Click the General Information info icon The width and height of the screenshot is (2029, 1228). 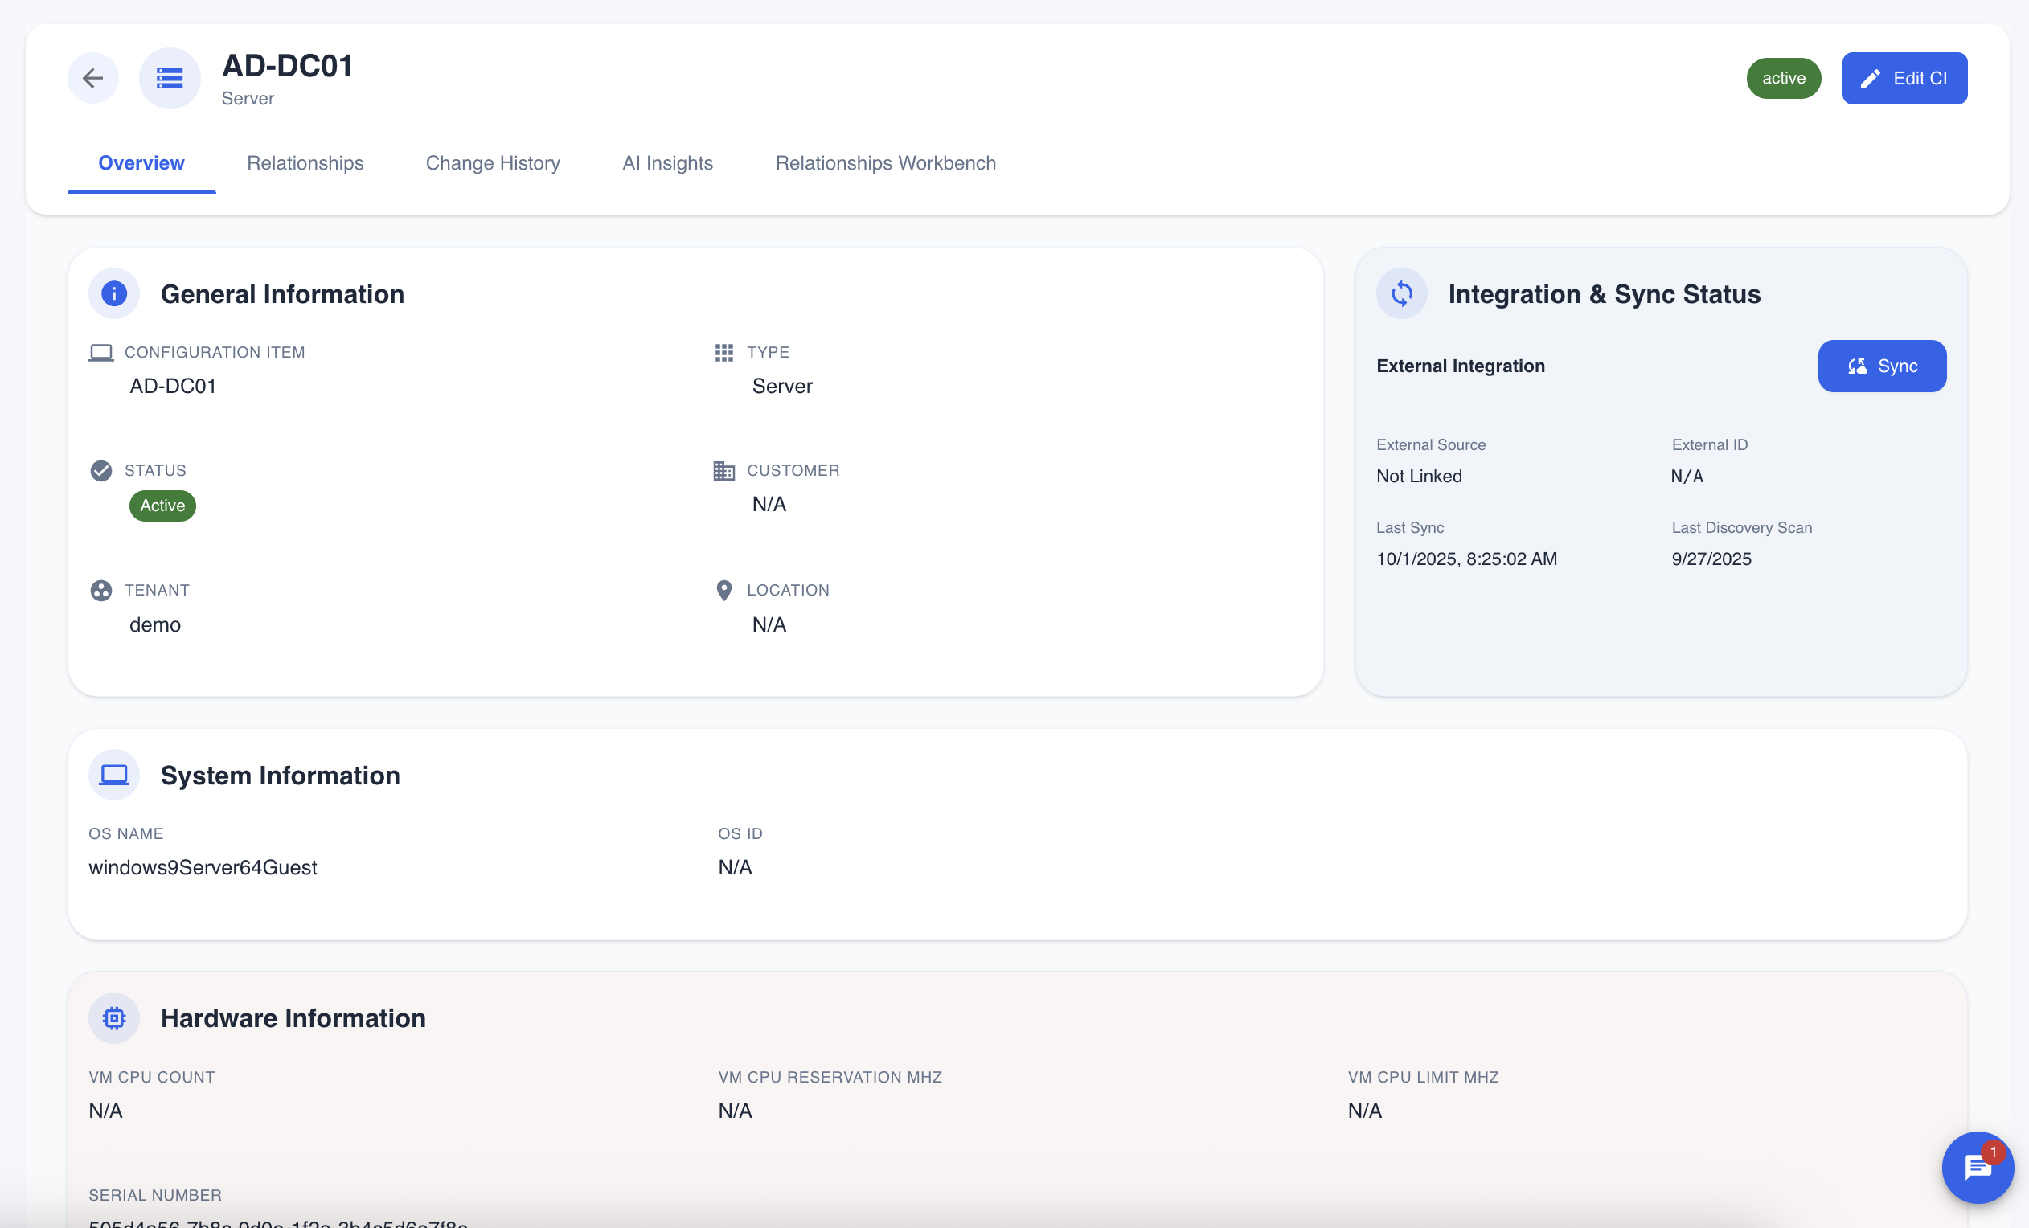coord(113,294)
